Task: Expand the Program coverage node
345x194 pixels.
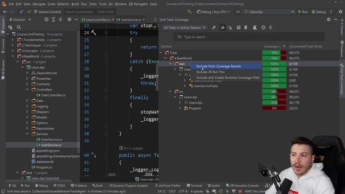Action: coord(180,108)
